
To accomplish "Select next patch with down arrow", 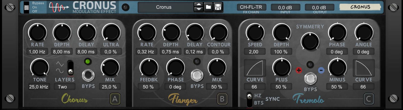I will pos(198,10).
